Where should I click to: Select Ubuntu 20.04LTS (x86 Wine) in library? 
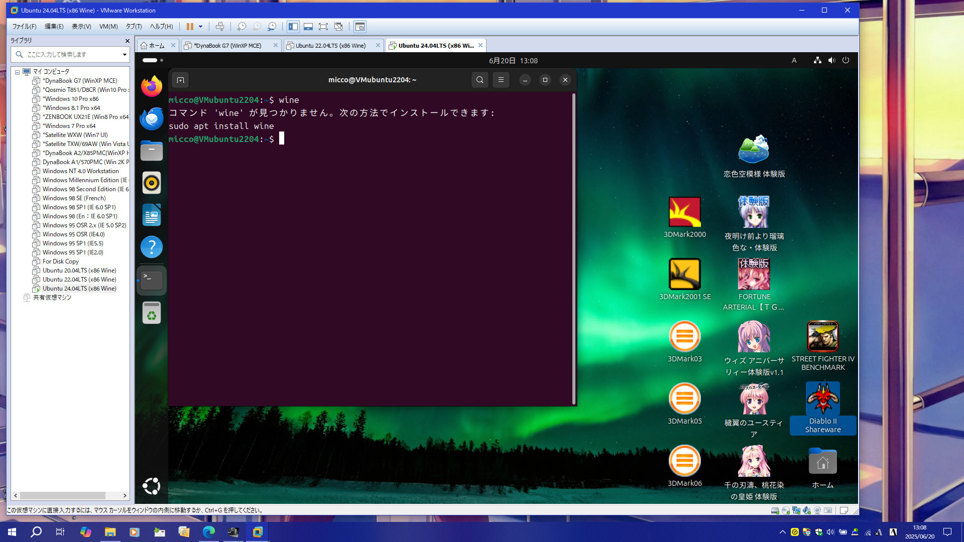[79, 270]
